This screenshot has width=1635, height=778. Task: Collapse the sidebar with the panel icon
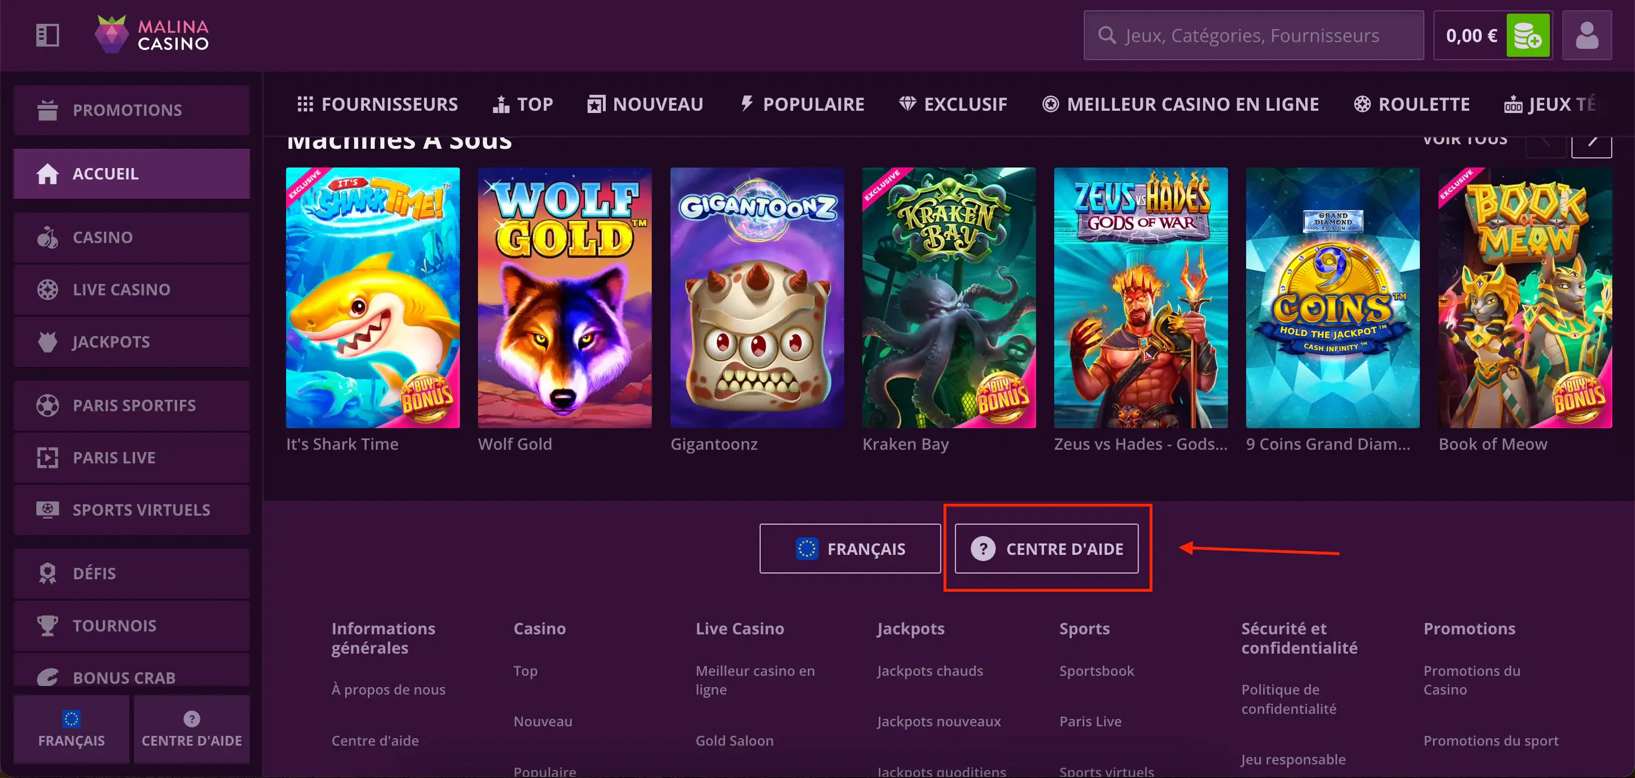click(48, 35)
